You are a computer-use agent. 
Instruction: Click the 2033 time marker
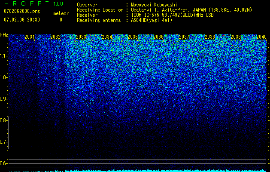click(81, 37)
